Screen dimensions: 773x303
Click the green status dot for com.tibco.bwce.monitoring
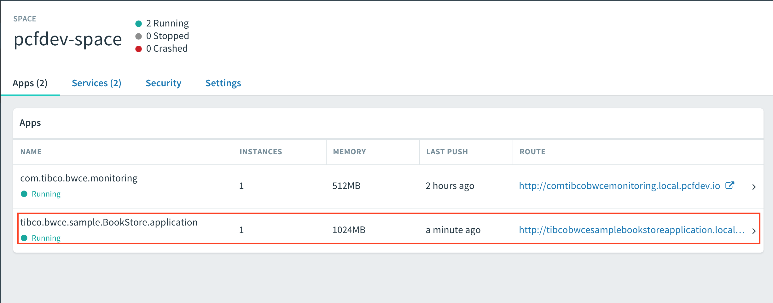point(24,194)
